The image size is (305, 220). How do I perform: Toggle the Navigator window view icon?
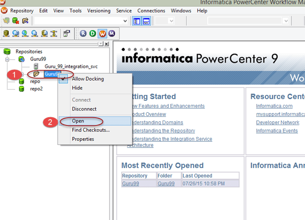coord(137,21)
